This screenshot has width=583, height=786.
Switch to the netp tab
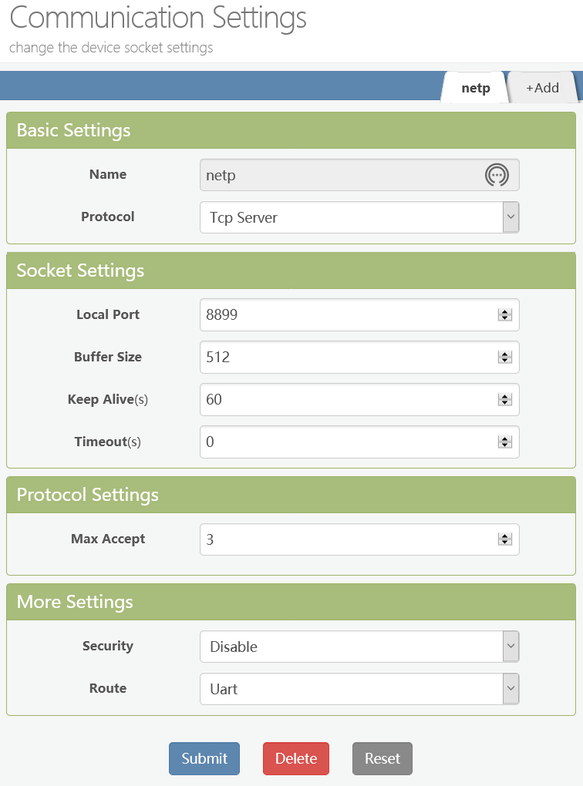click(x=475, y=88)
